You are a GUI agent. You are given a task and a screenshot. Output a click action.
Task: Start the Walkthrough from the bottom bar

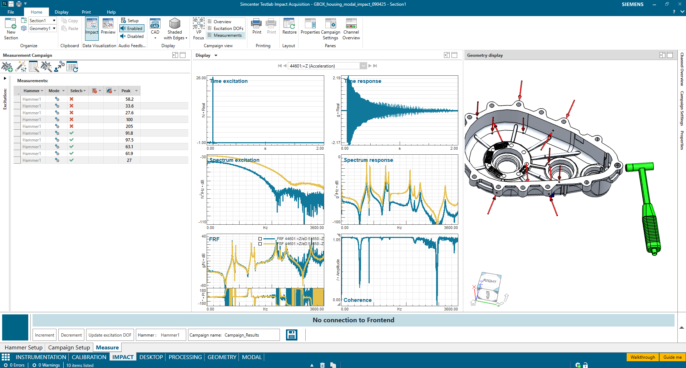pos(642,357)
